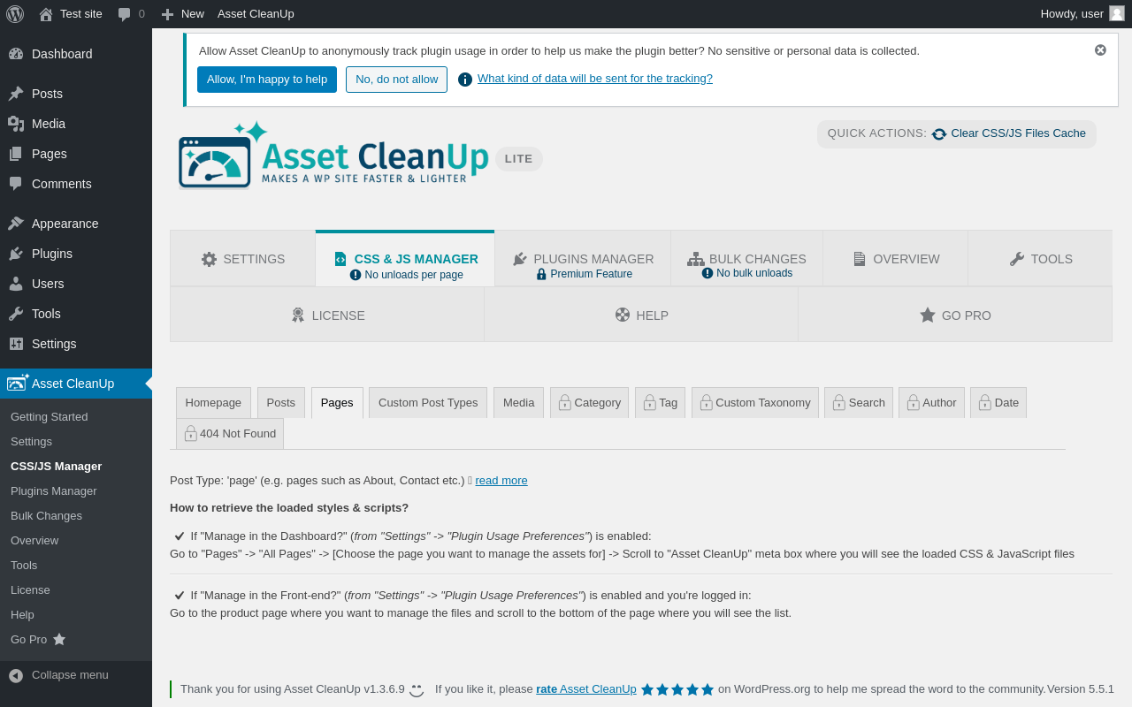
Task: Switch to the Posts sub-tab
Action: pos(281,403)
